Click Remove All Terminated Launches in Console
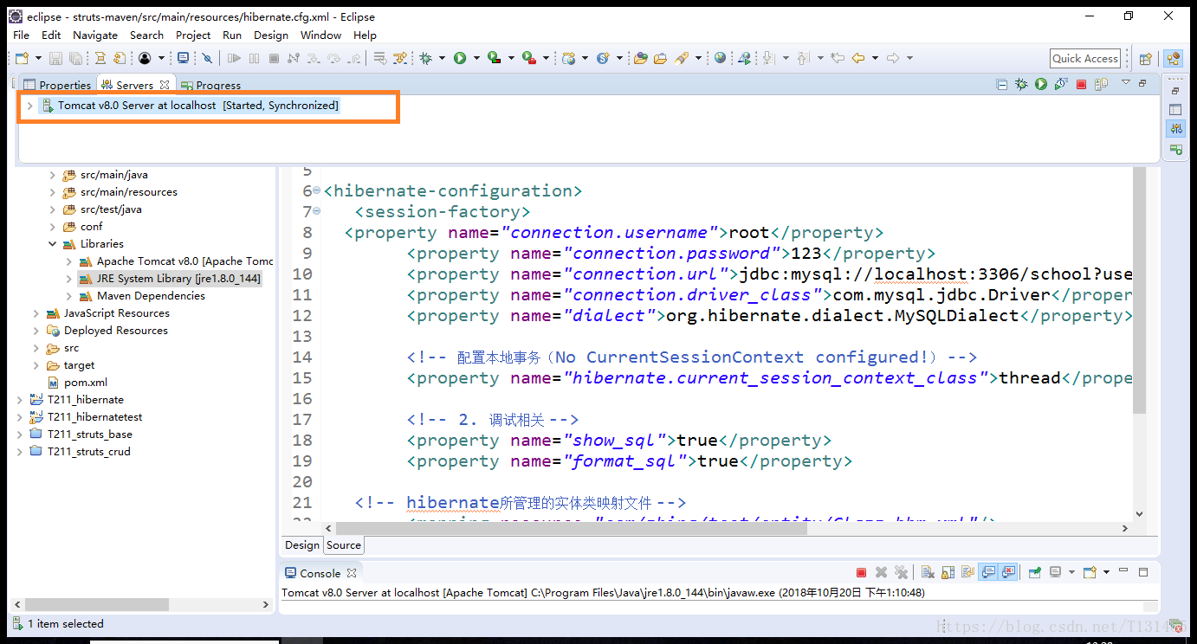Screen dimensions: 1197x644 [901, 572]
